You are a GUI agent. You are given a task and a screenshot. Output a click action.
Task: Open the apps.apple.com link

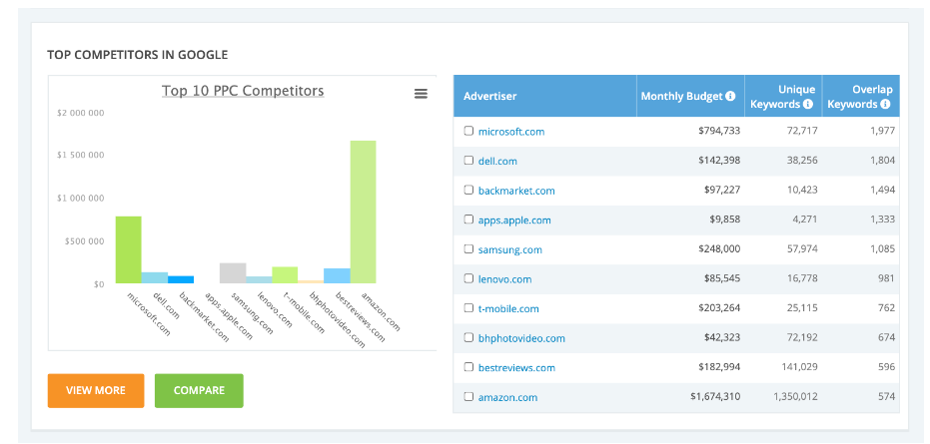(514, 221)
